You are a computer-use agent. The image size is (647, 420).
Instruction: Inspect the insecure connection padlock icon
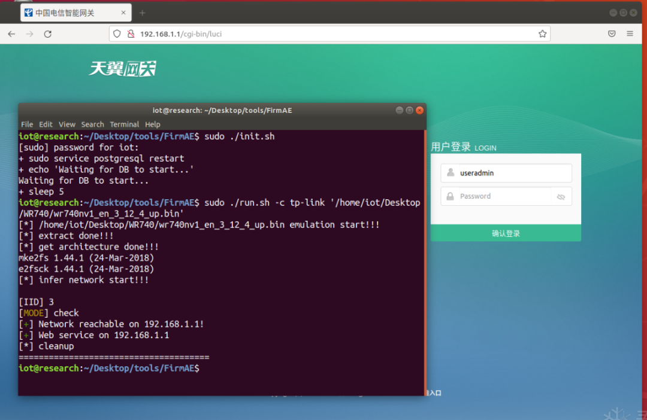(131, 34)
